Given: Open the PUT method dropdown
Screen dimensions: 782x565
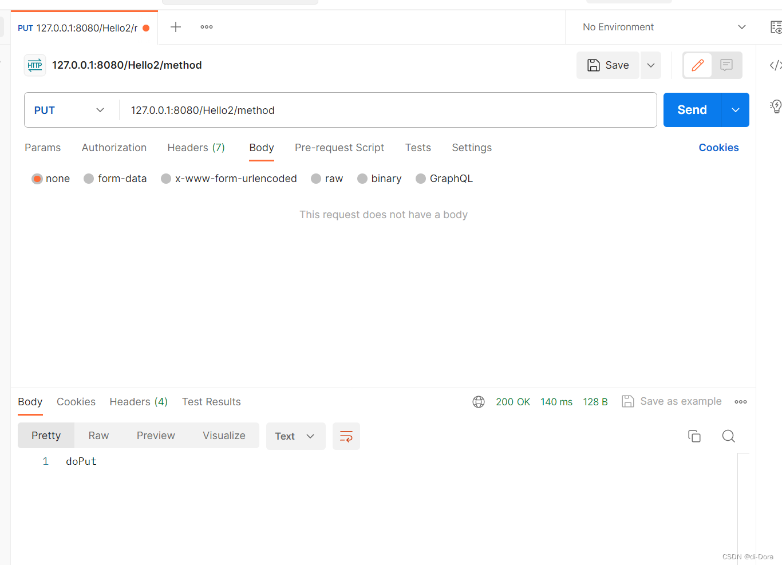Looking at the screenshot, I should (69, 110).
